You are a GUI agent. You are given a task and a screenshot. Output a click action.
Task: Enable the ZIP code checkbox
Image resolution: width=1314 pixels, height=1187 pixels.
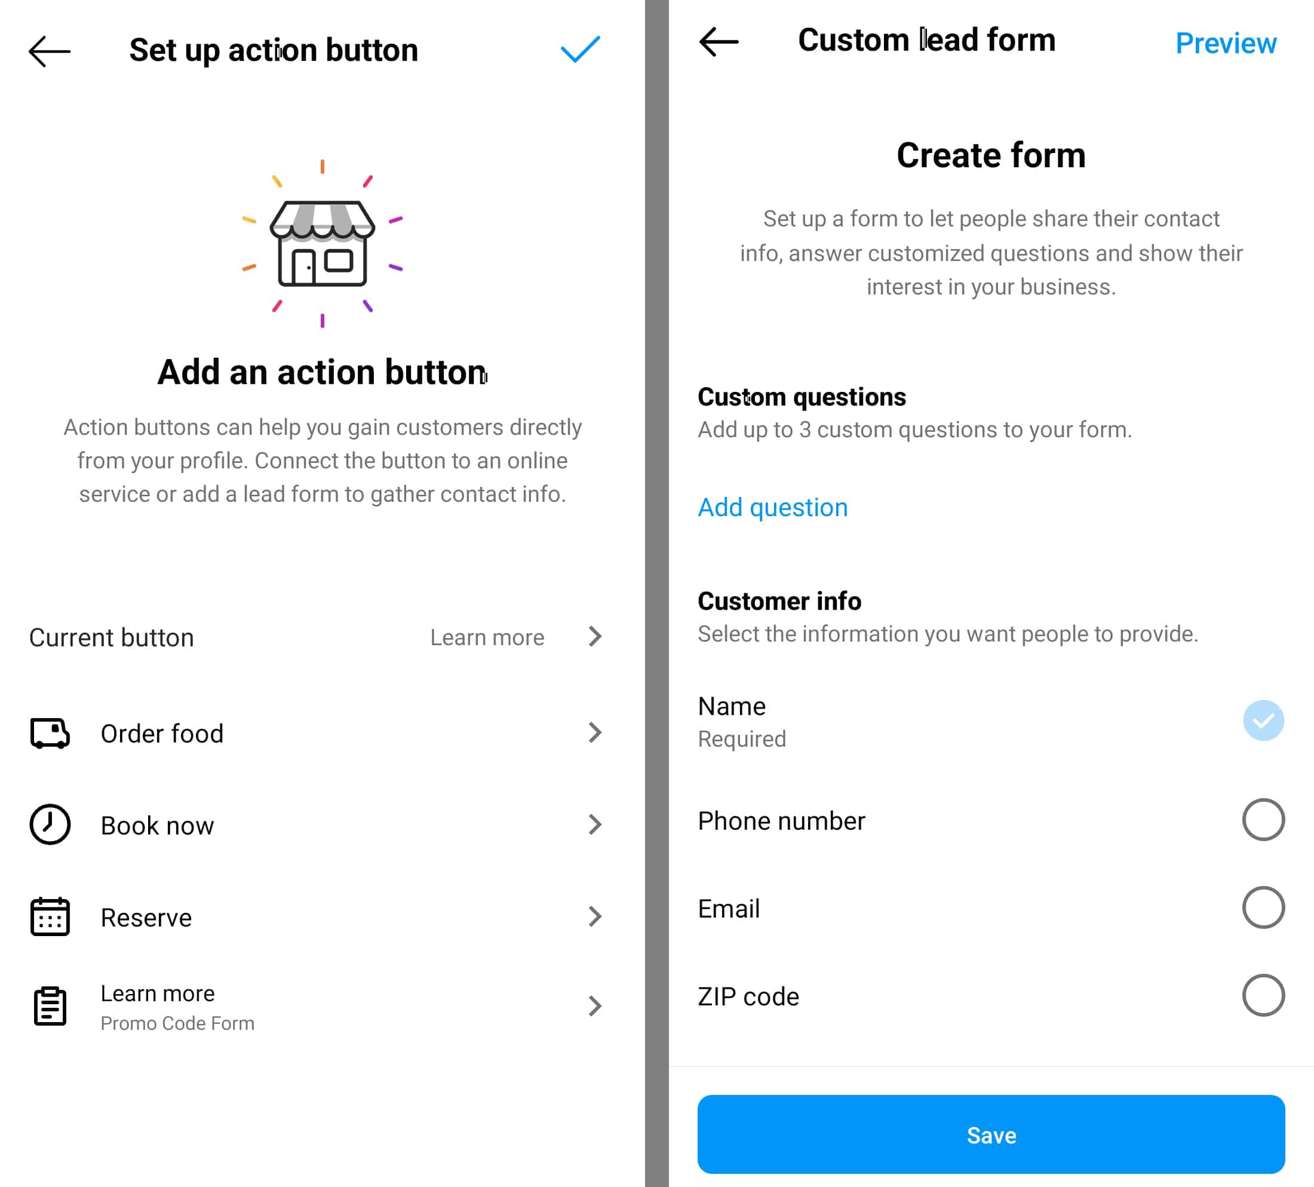pyautogui.click(x=1259, y=993)
